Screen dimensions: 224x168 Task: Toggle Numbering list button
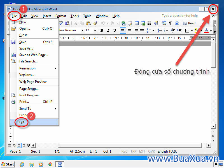click(160, 31)
